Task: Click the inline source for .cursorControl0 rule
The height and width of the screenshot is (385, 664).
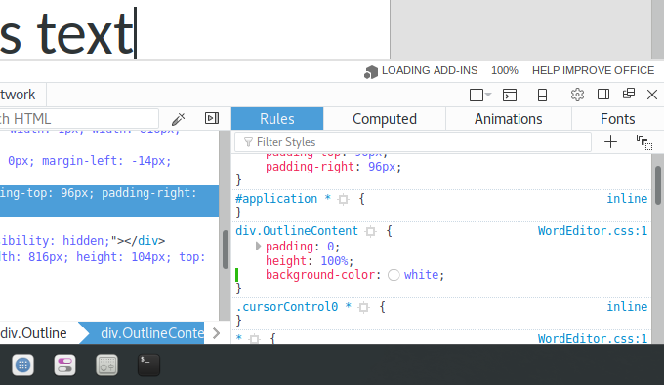Action: [x=627, y=307]
